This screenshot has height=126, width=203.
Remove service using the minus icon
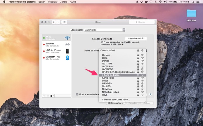48,96
